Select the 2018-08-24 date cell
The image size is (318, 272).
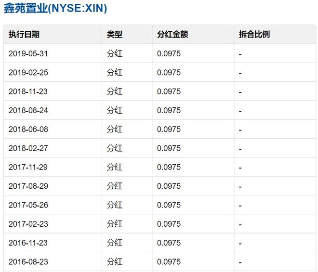[28, 110]
